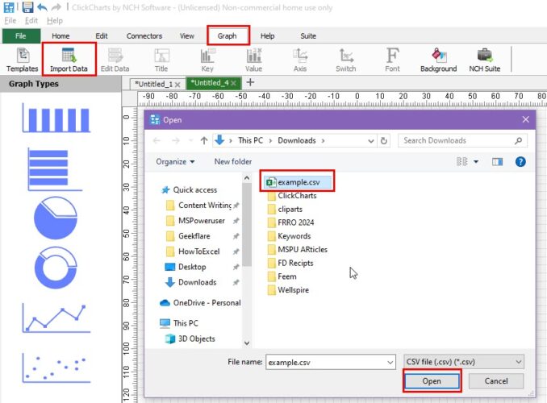
Task: Expand the address bar path history dropdown
Action: pos(371,141)
